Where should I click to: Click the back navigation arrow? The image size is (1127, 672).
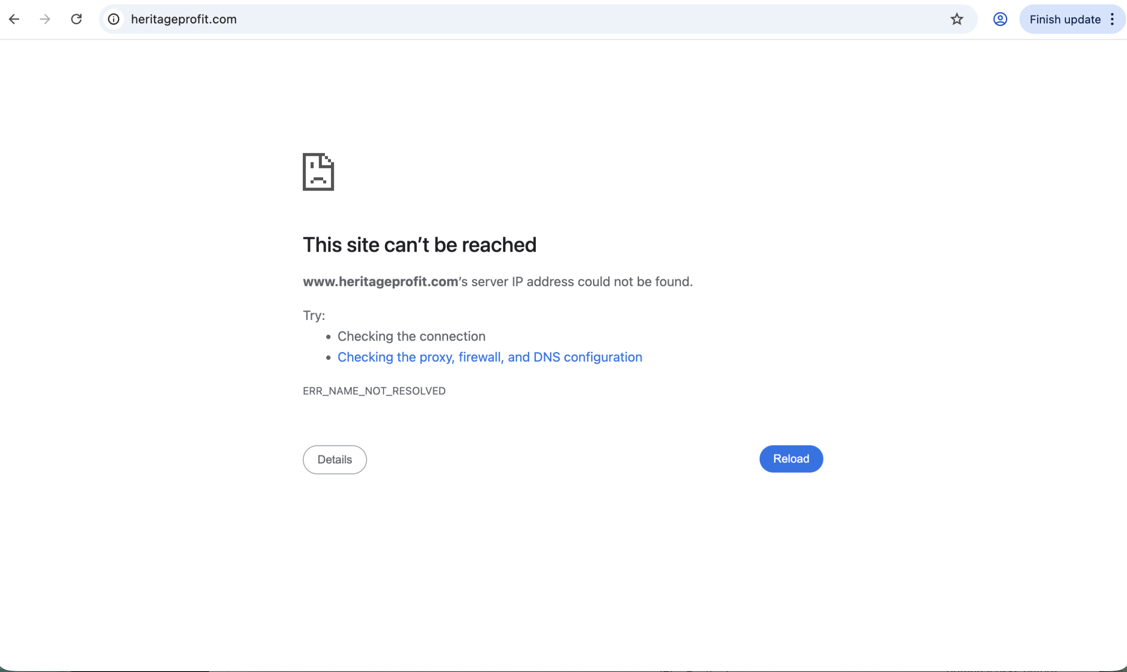coord(14,19)
